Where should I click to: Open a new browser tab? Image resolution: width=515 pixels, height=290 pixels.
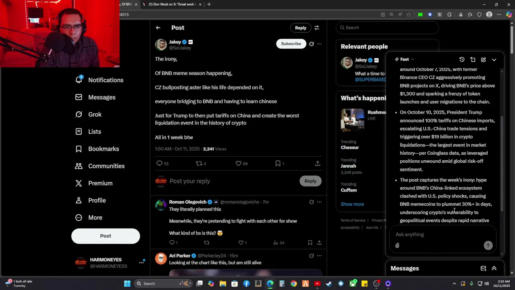tap(209, 4)
